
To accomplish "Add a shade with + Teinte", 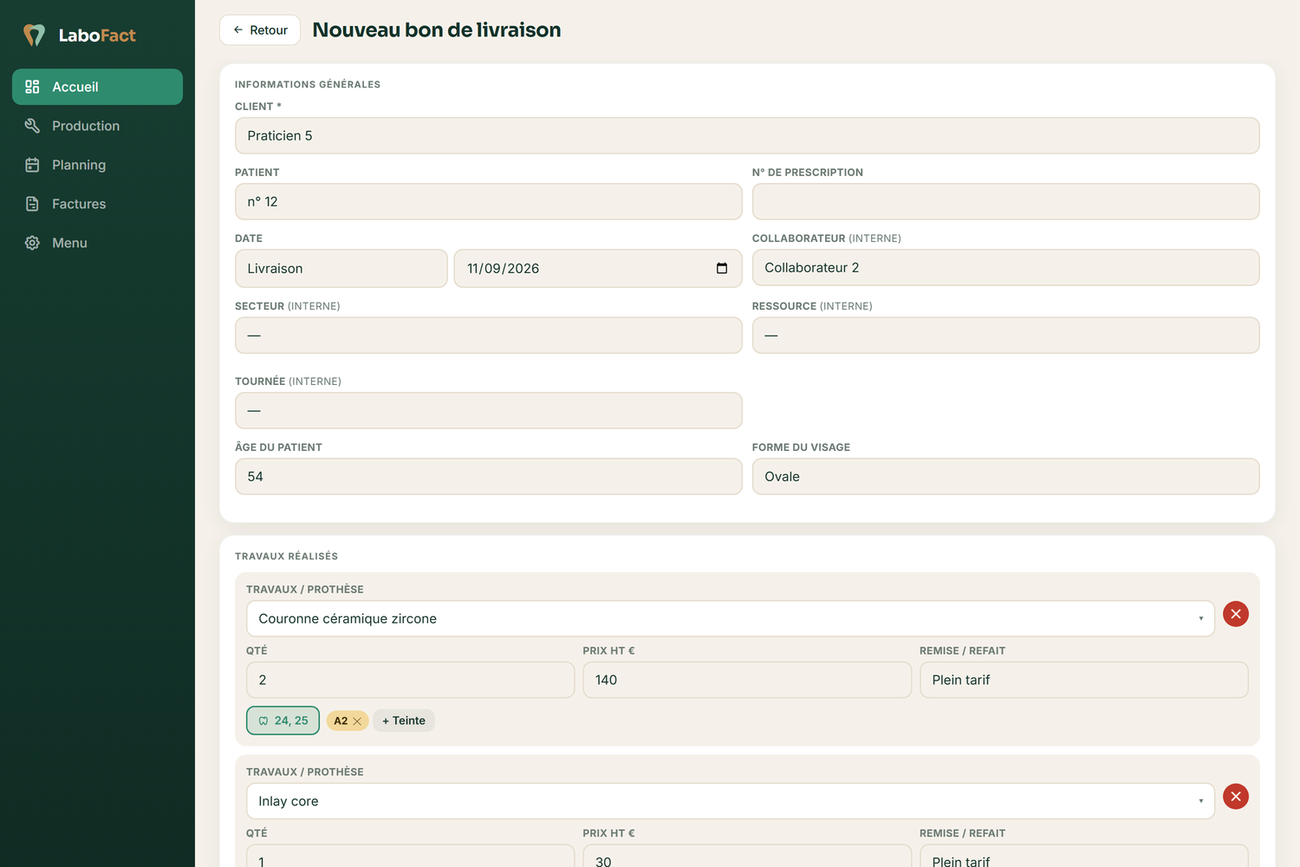I will pyautogui.click(x=404, y=720).
